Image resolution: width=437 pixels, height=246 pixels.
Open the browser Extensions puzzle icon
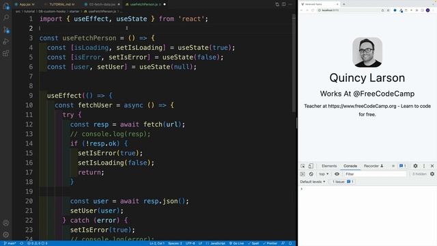(417, 10)
